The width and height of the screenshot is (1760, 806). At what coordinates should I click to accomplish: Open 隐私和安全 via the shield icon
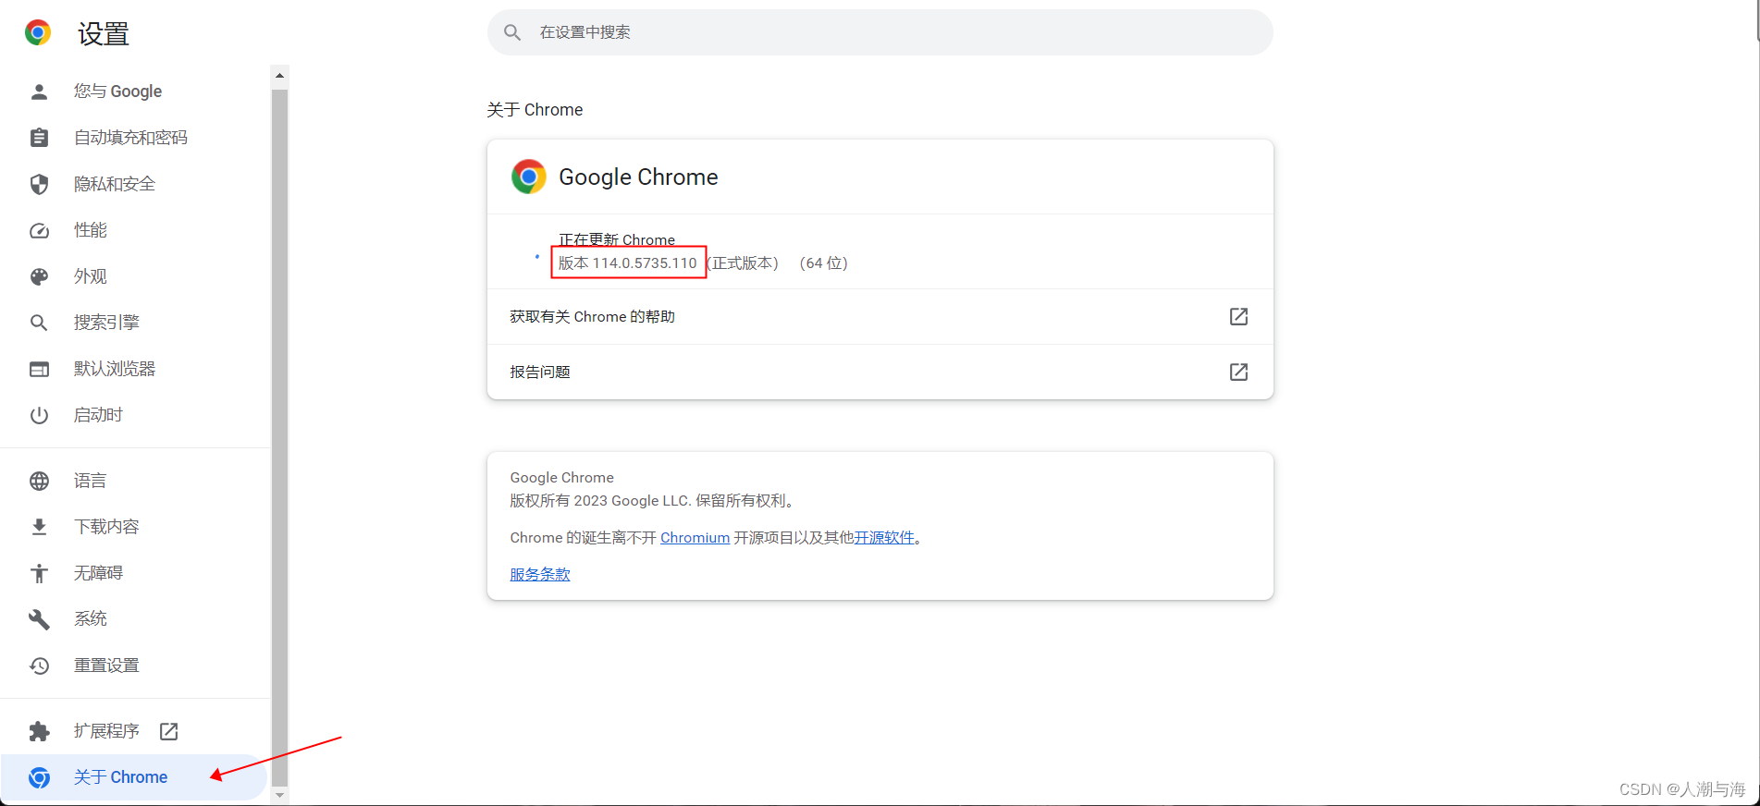coord(39,183)
